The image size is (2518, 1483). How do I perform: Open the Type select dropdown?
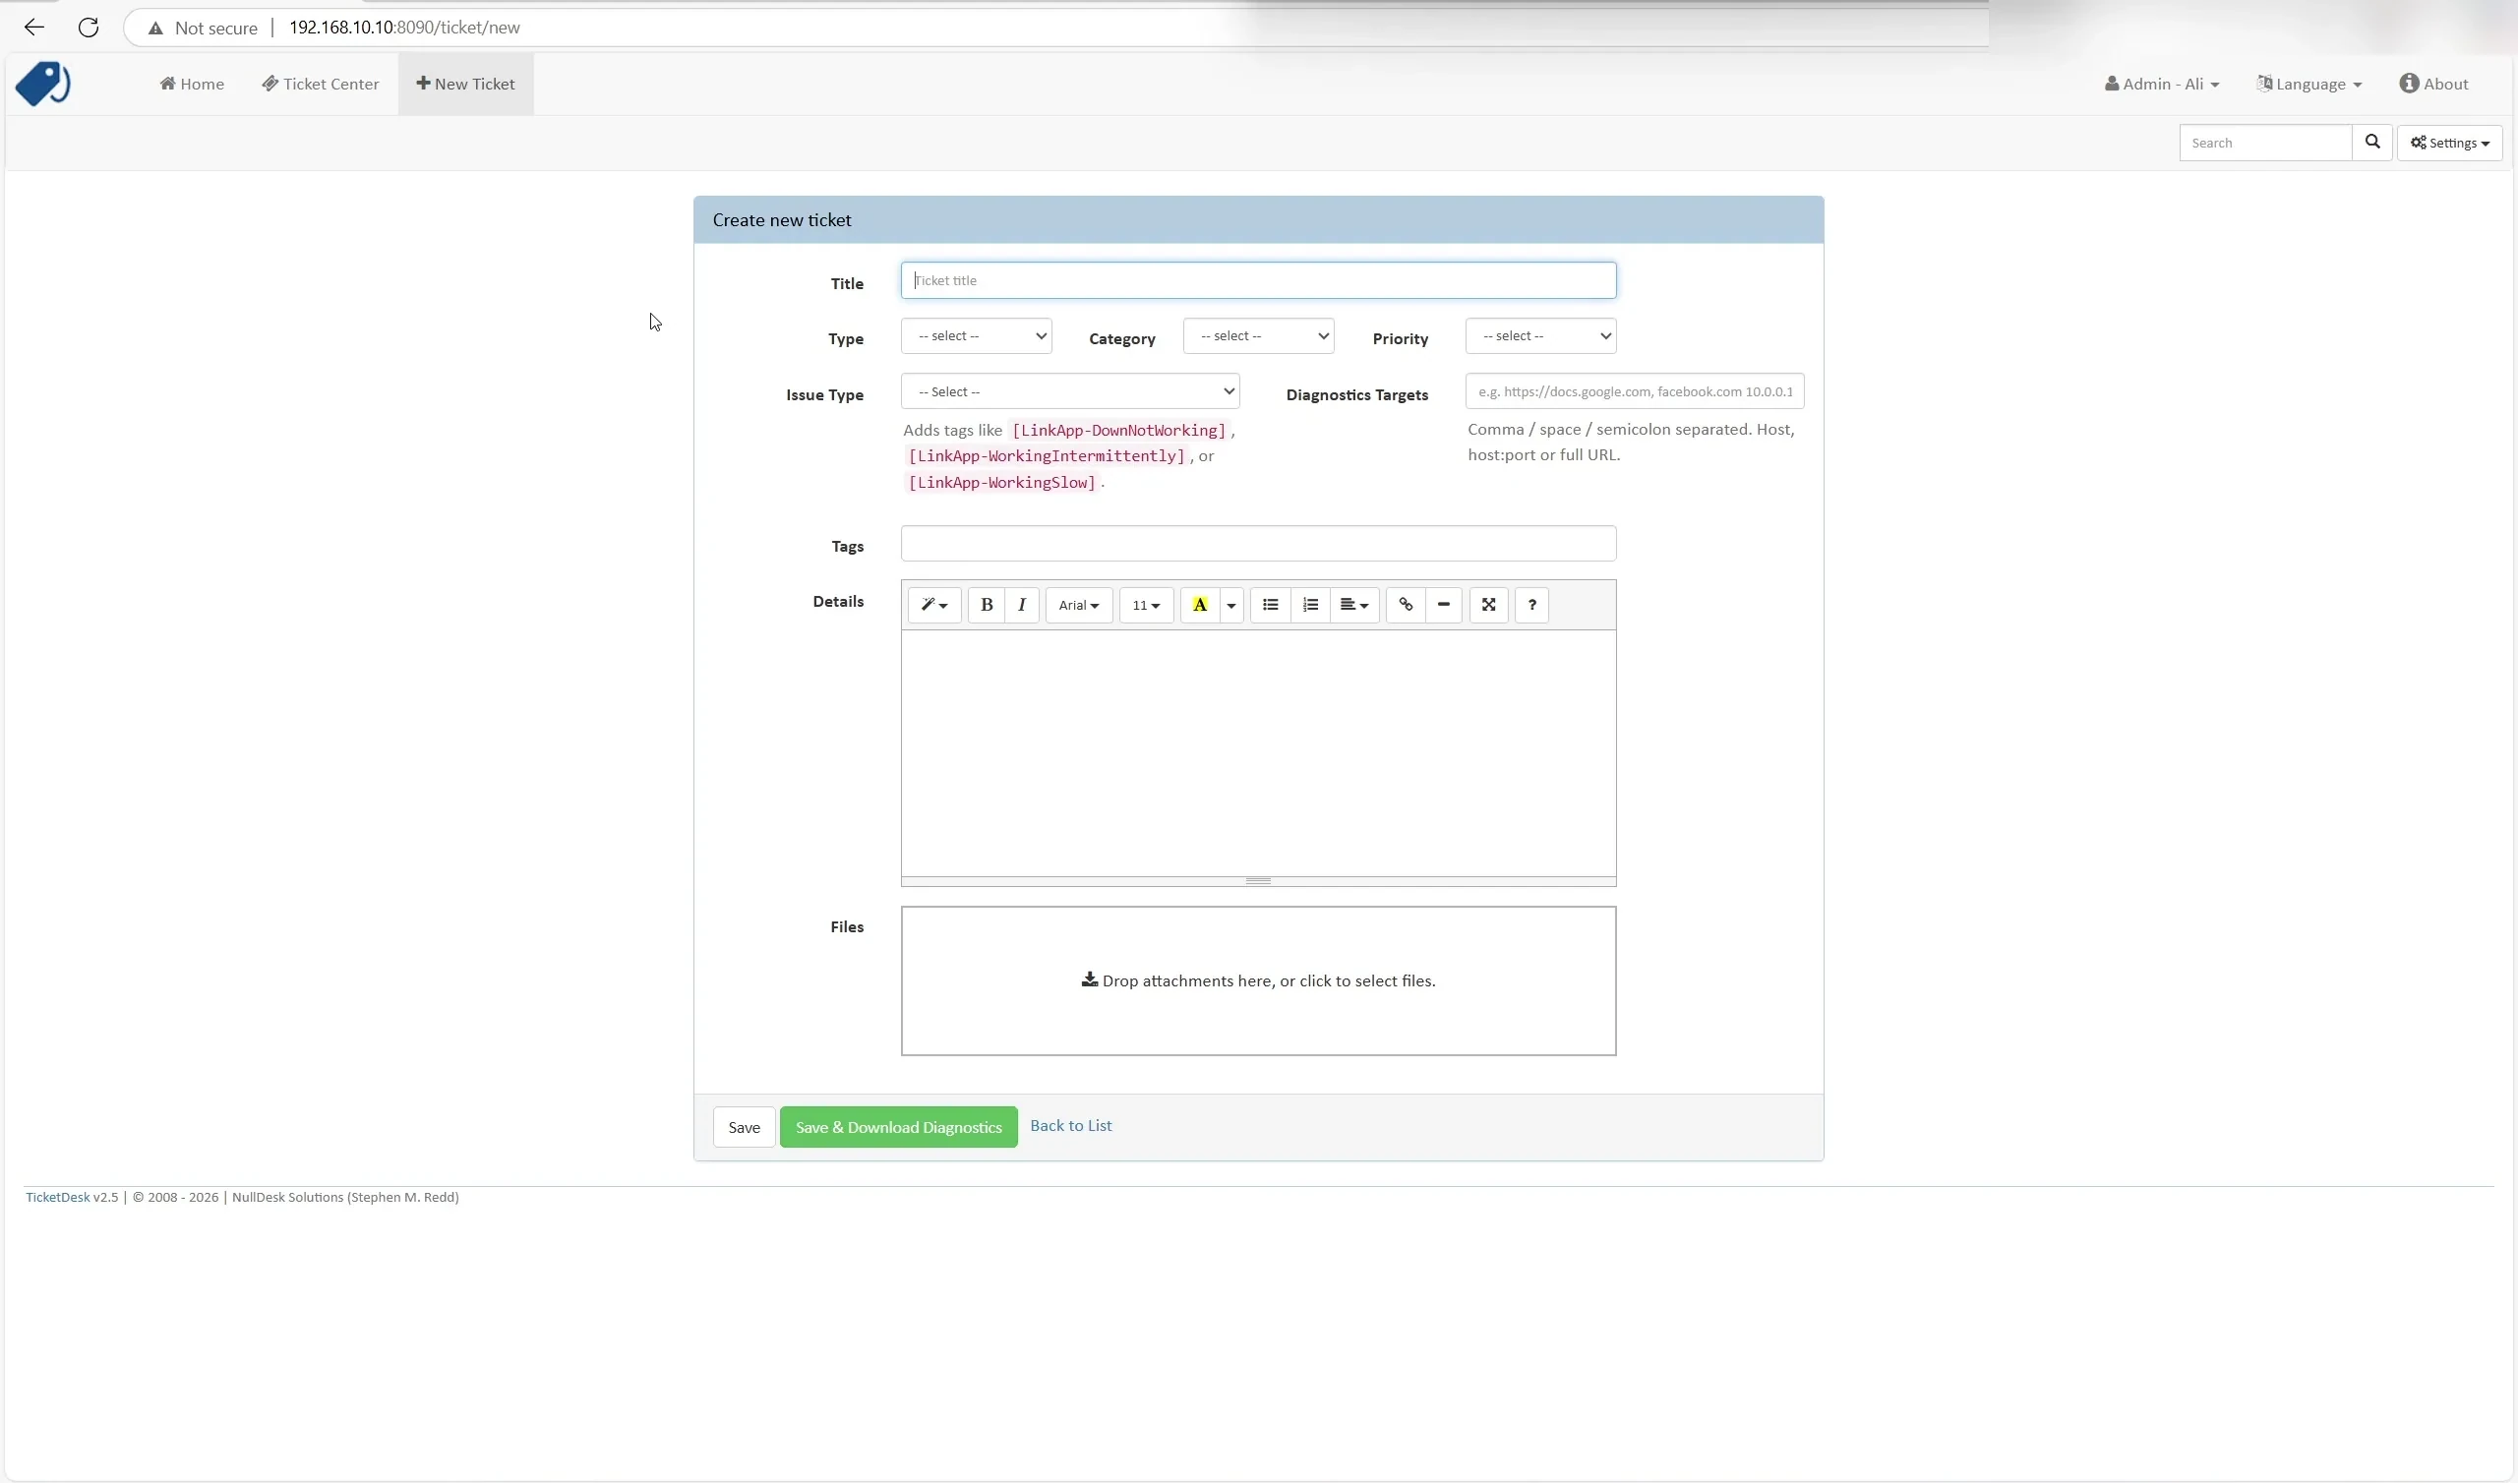click(977, 336)
